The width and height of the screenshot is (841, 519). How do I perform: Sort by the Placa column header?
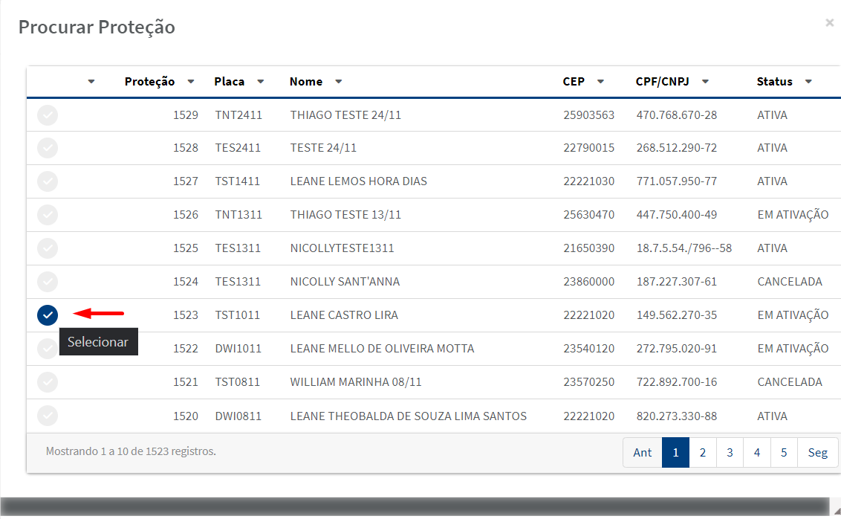(x=229, y=82)
